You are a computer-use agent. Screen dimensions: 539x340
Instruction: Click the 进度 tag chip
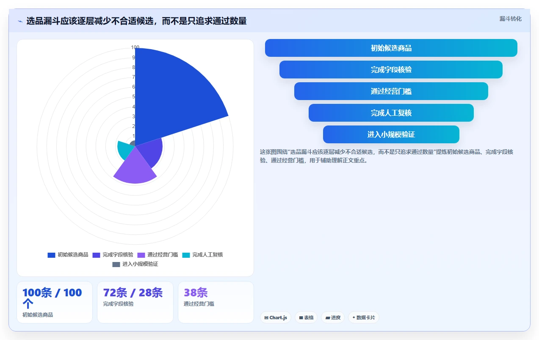click(333, 318)
